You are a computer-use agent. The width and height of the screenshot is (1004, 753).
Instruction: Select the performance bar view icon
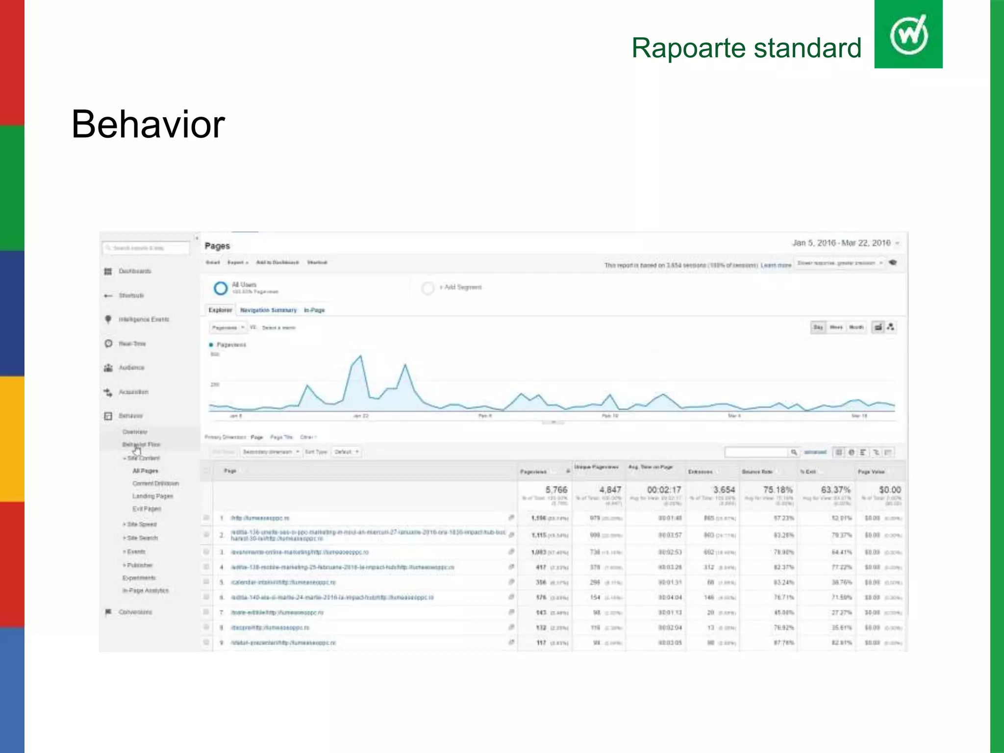(863, 452)
